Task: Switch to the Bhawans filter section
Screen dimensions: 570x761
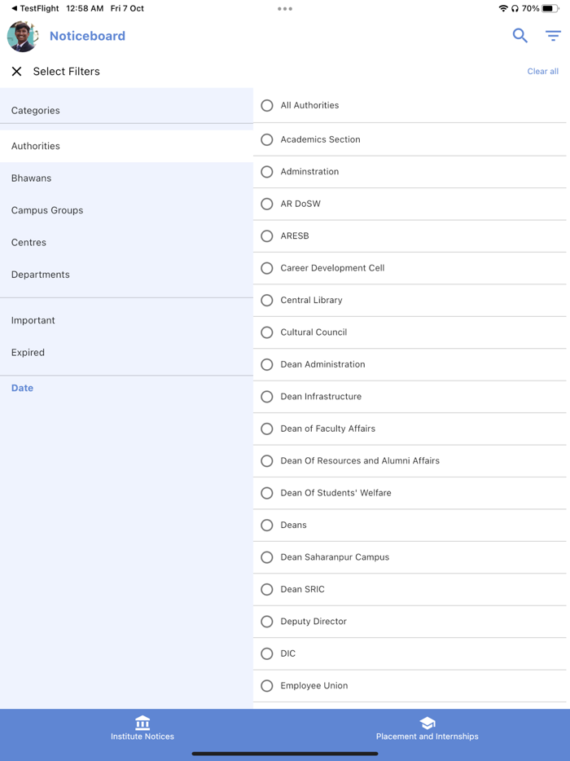Action: 32,178
